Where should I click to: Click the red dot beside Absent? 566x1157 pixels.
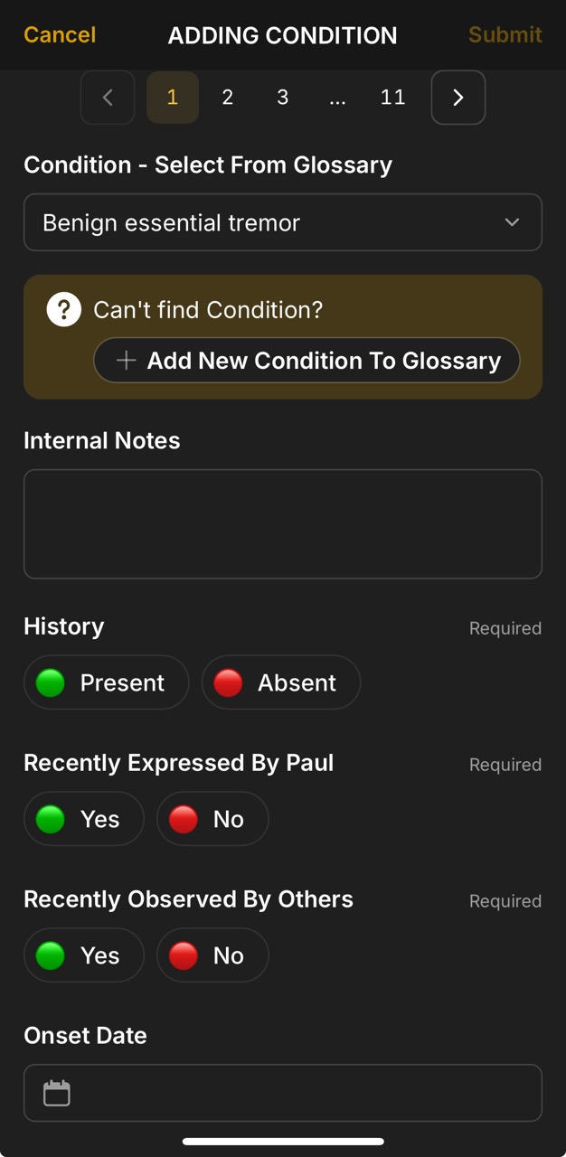tap(227, 682)
